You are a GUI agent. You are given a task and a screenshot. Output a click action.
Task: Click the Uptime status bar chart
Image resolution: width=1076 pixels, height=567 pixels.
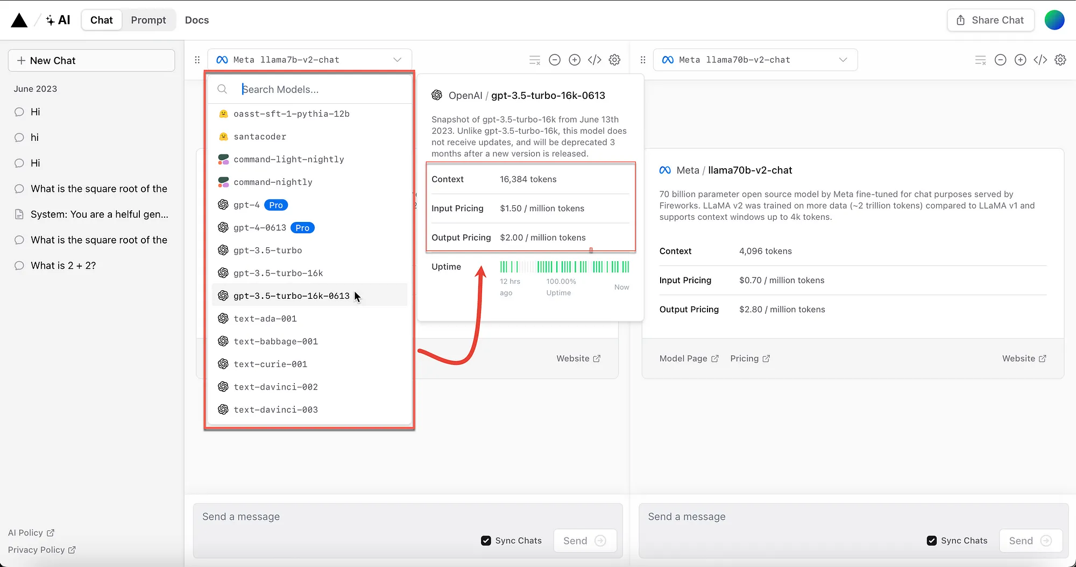coord(564,267)
